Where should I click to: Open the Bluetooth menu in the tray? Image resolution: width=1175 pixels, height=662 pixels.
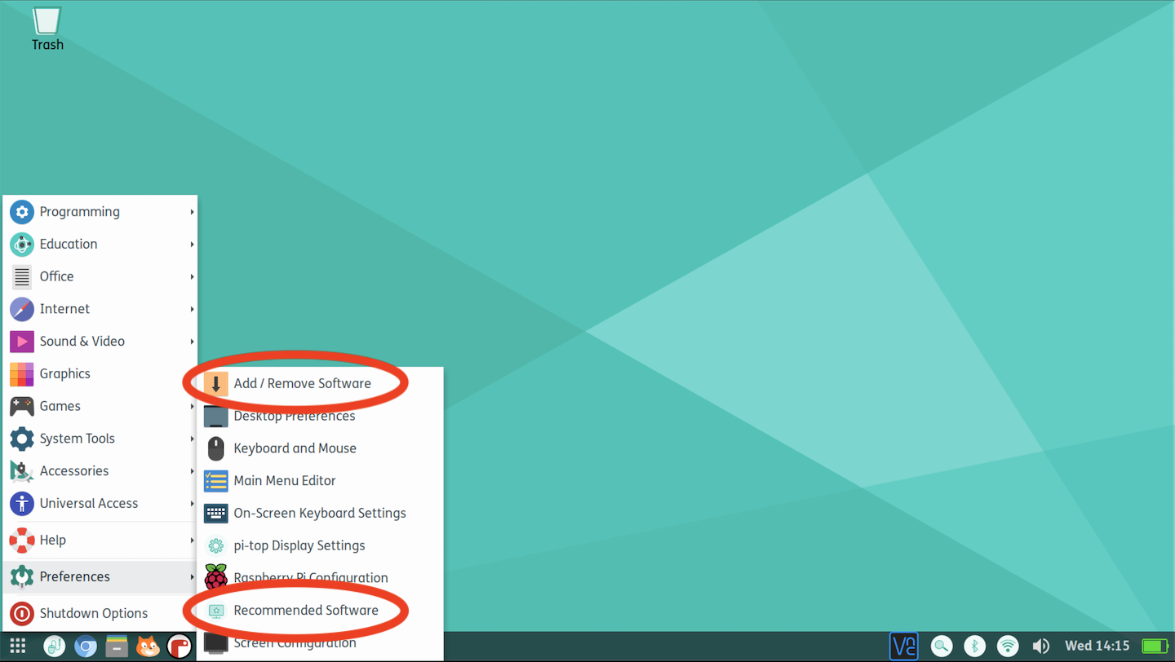pos(974,647)
